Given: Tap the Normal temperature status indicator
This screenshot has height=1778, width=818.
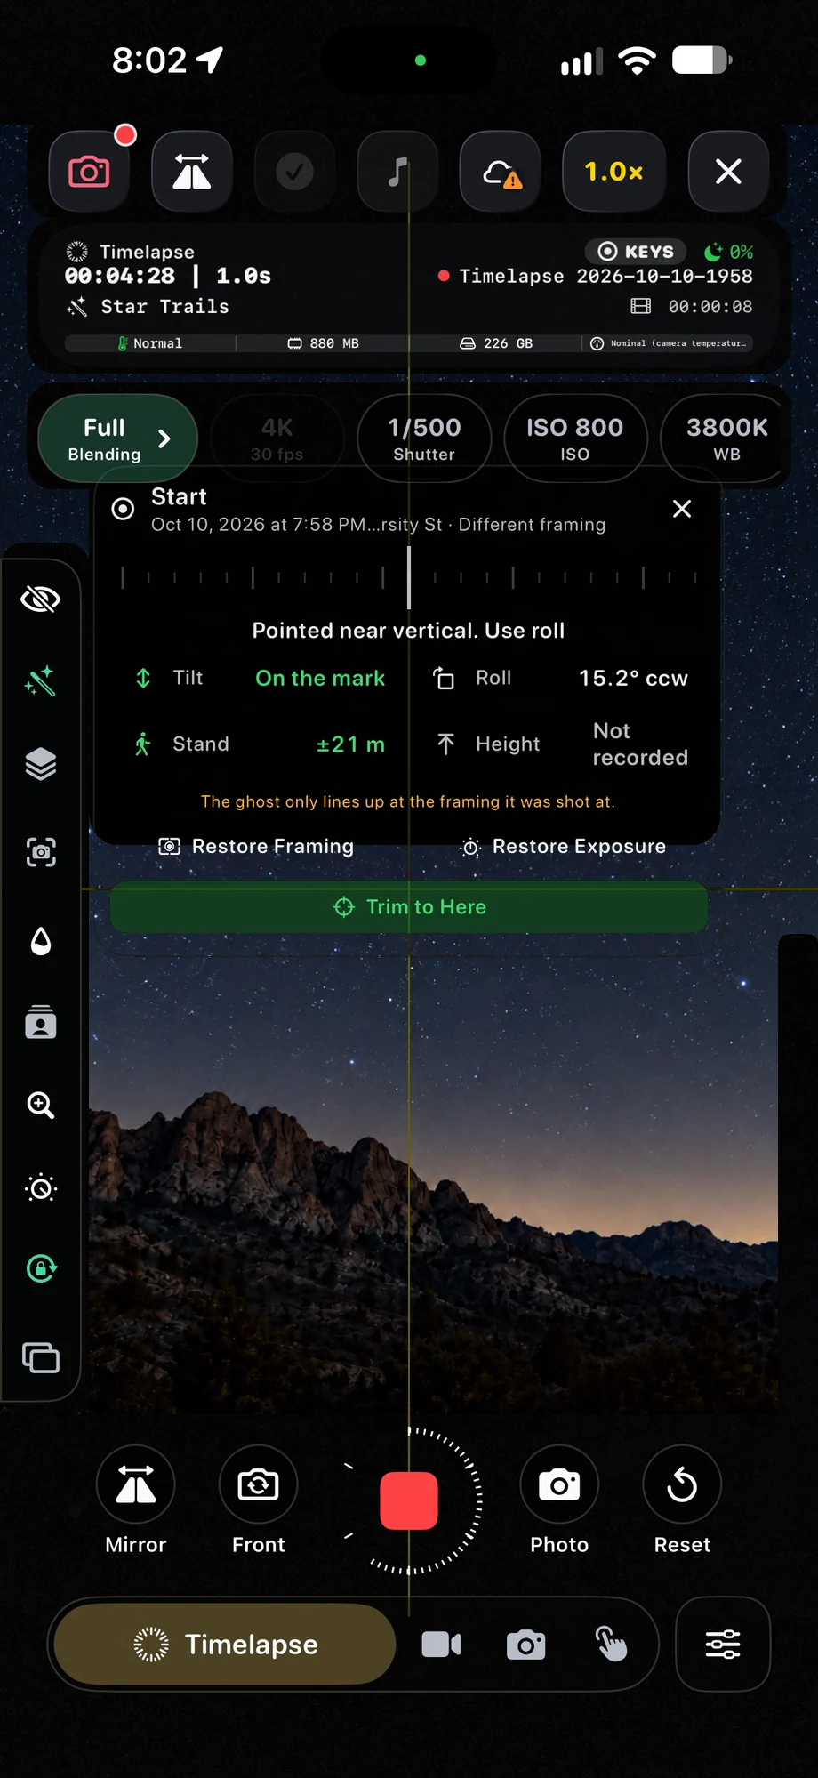Looking at the screenshot, I should [x=149, y=343].
